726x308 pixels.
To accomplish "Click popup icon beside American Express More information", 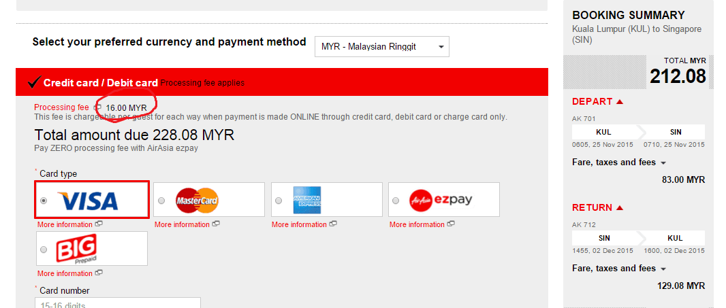I will coord(333,224).
